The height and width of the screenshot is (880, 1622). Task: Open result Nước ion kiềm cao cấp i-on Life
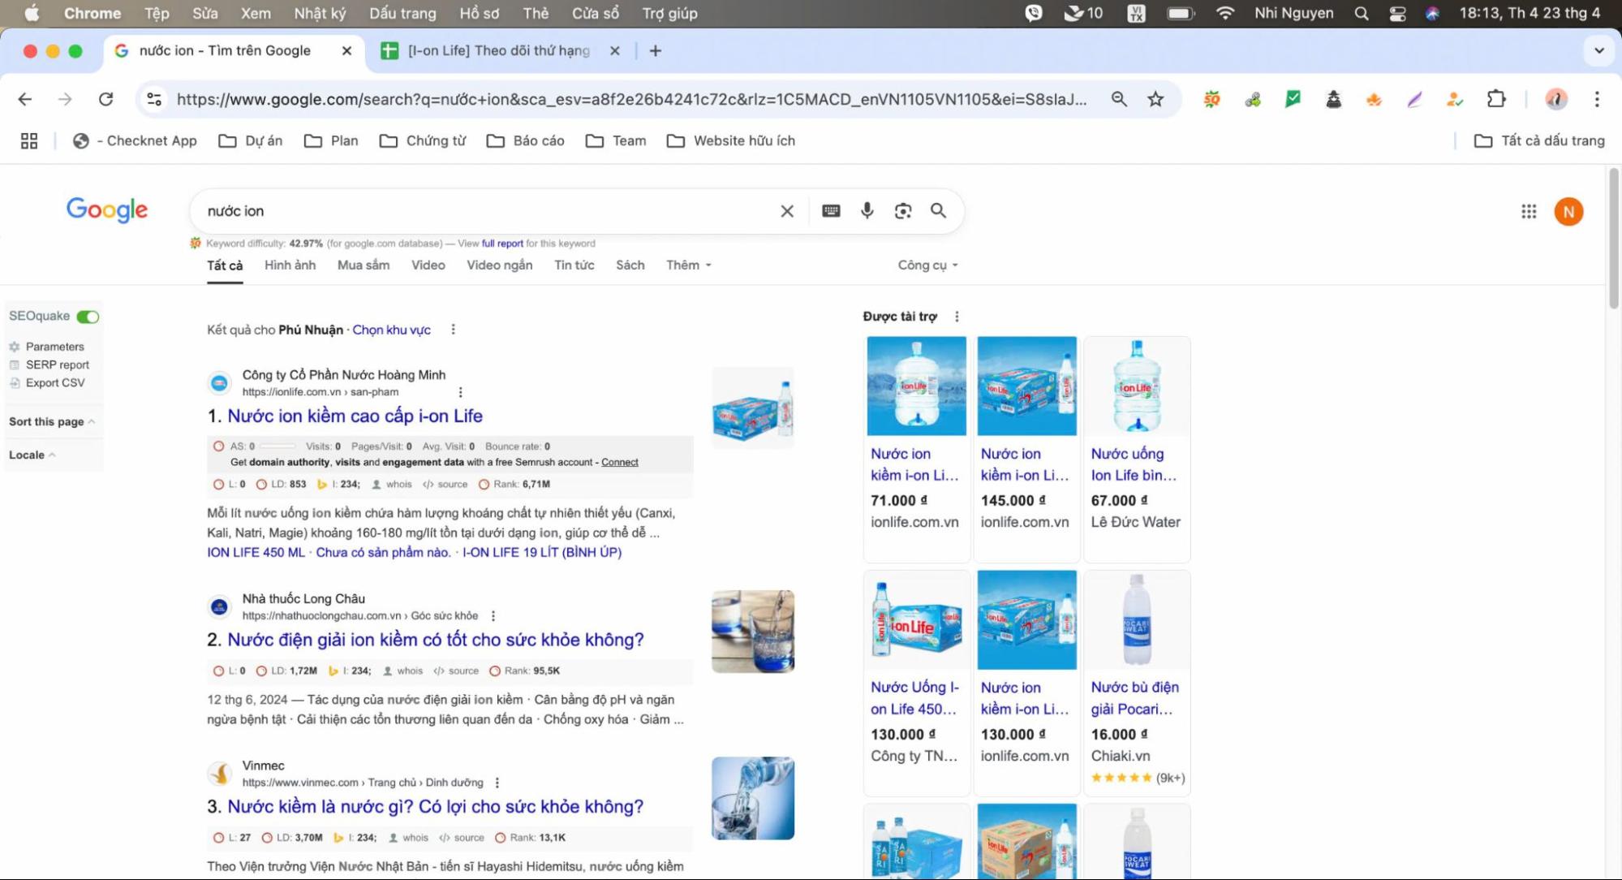355,416
